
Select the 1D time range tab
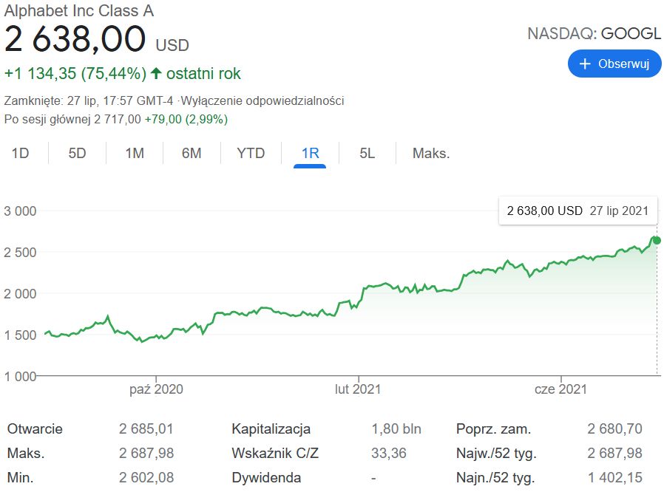[x=20, y=154]
